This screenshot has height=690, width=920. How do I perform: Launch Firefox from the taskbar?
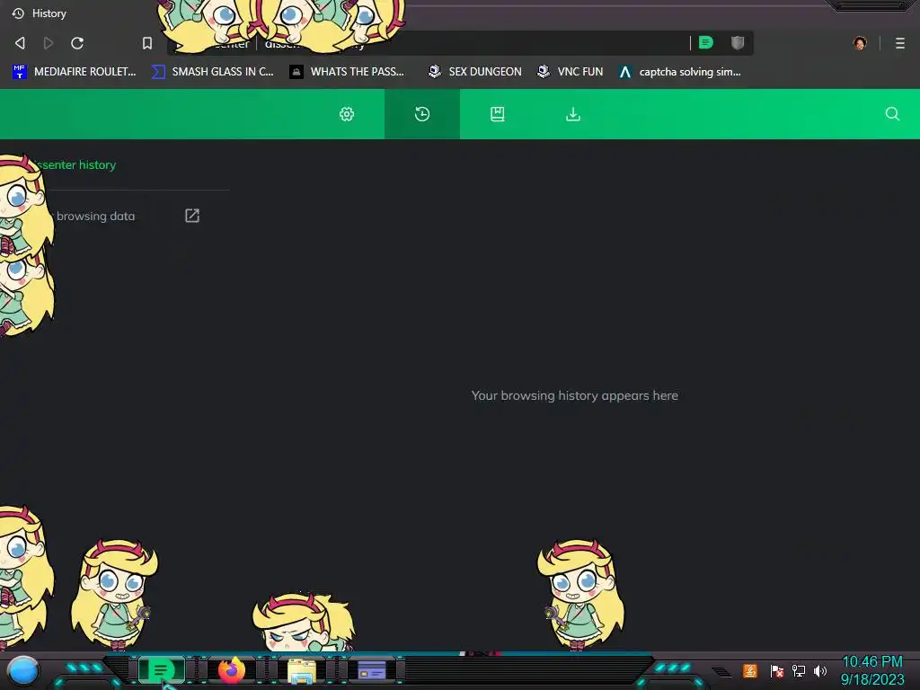[231, 670]
